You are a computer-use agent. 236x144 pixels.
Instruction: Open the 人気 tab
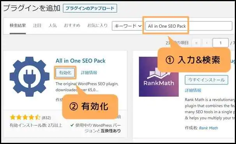(x=53, y=25)
